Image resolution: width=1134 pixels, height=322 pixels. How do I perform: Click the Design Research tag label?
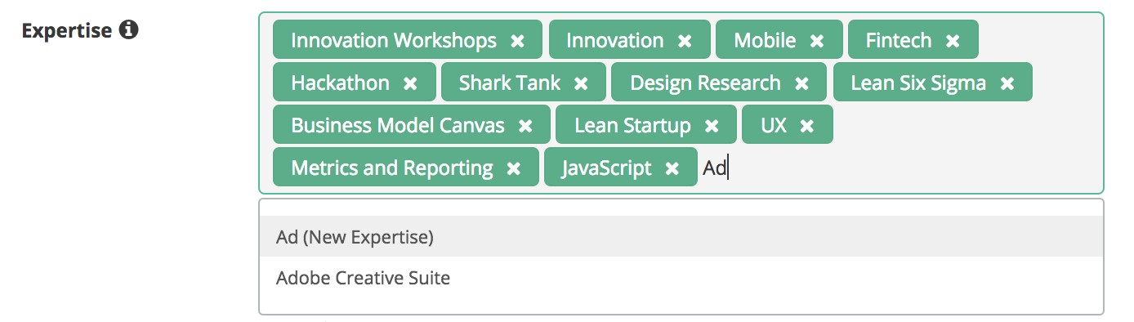click(706, 83)
